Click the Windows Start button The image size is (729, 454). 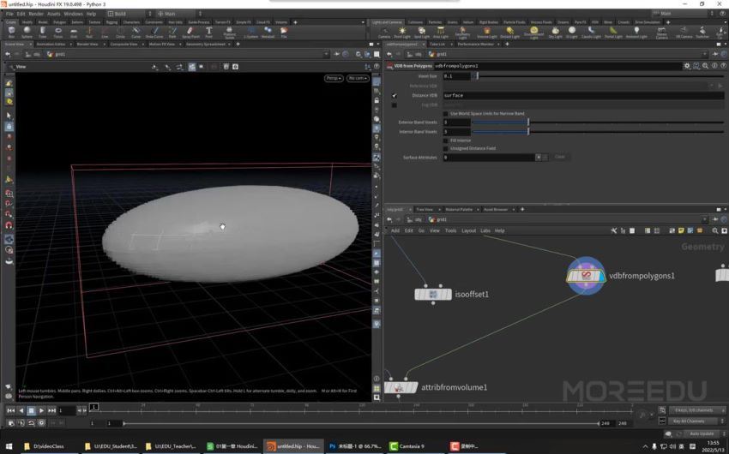tap(9, 446)
